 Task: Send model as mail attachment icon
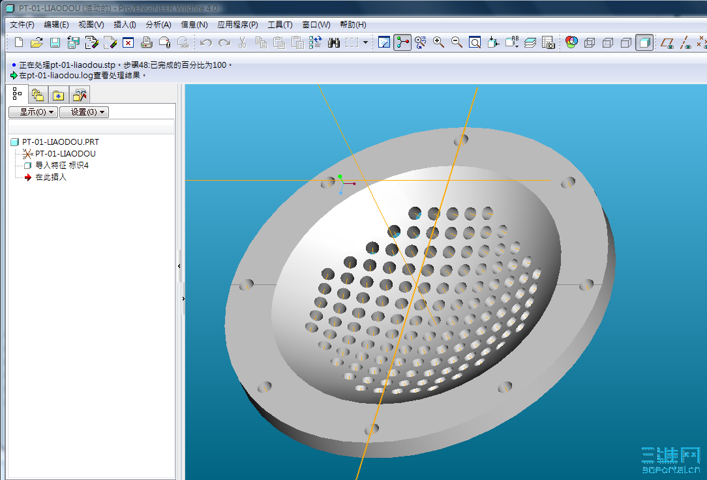[164, 42]
